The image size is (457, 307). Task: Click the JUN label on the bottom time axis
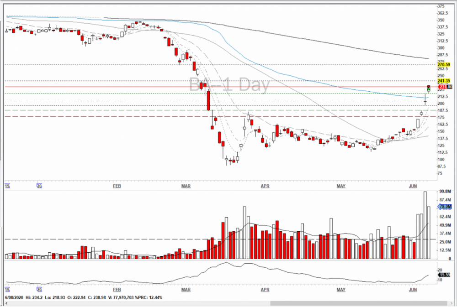point(413,290)
